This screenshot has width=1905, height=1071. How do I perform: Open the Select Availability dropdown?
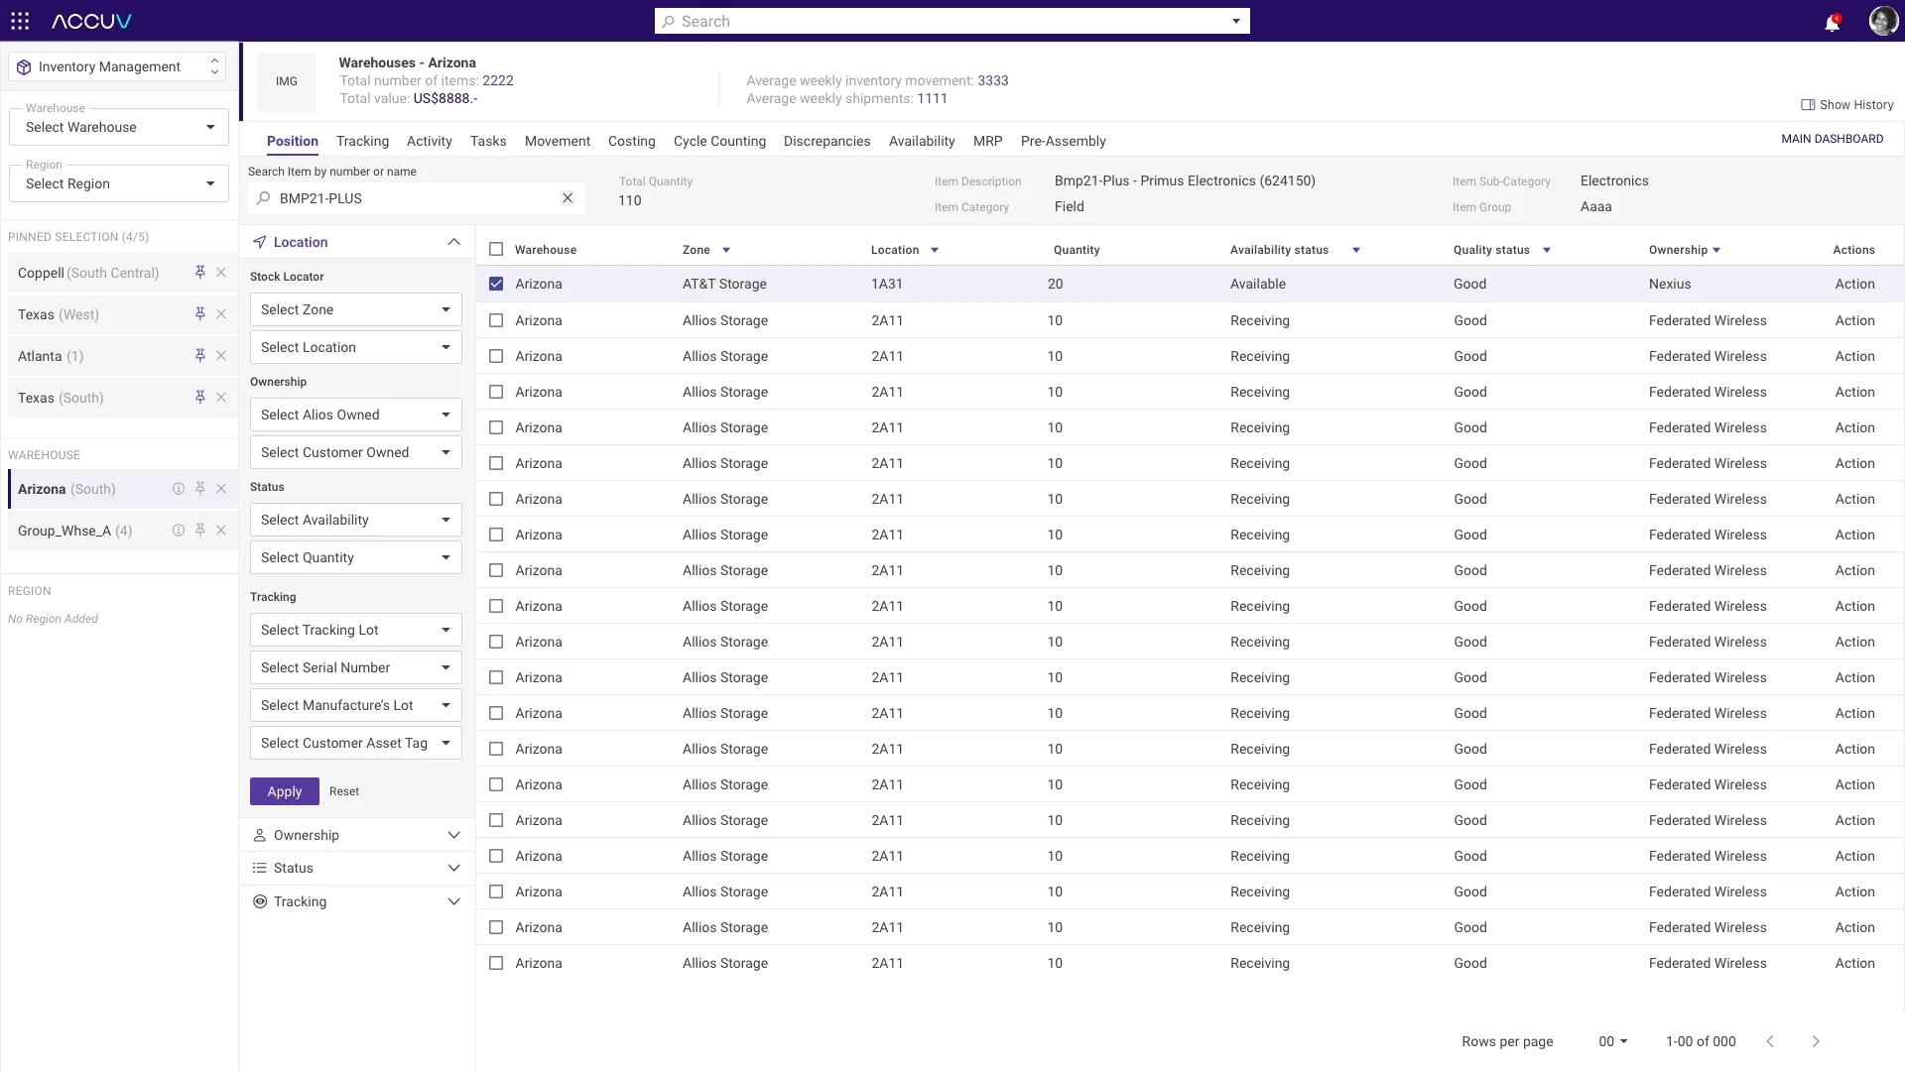(x=356, y=520)
